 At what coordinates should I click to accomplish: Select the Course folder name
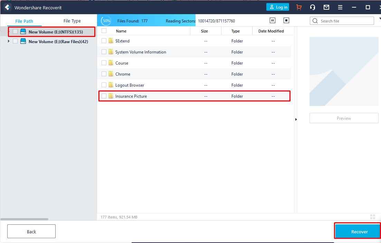click(122, 63)
